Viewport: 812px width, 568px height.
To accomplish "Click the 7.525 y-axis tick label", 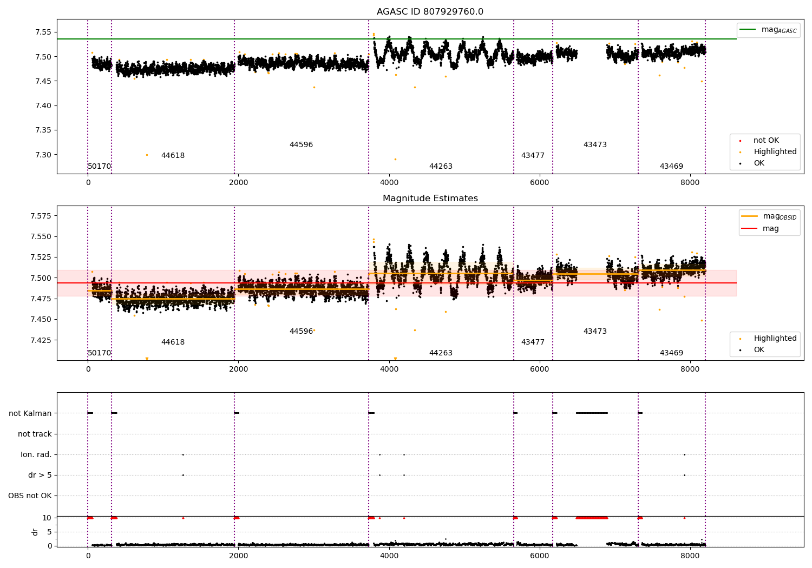I will tap(41, 257).
